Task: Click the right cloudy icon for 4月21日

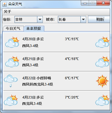Action: [x=102, y=62]
